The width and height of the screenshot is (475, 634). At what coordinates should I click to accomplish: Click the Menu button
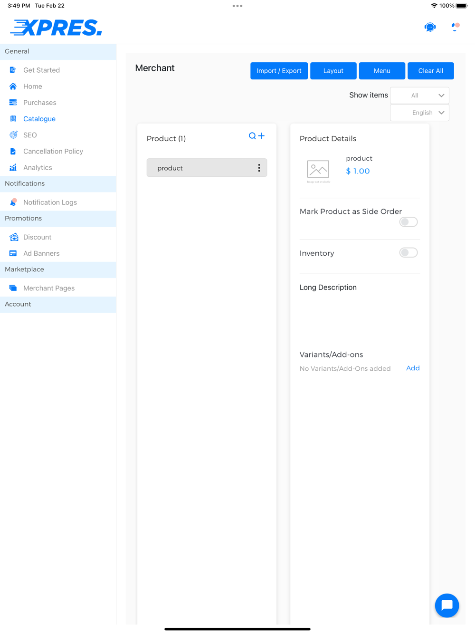(x=382, y=71)
